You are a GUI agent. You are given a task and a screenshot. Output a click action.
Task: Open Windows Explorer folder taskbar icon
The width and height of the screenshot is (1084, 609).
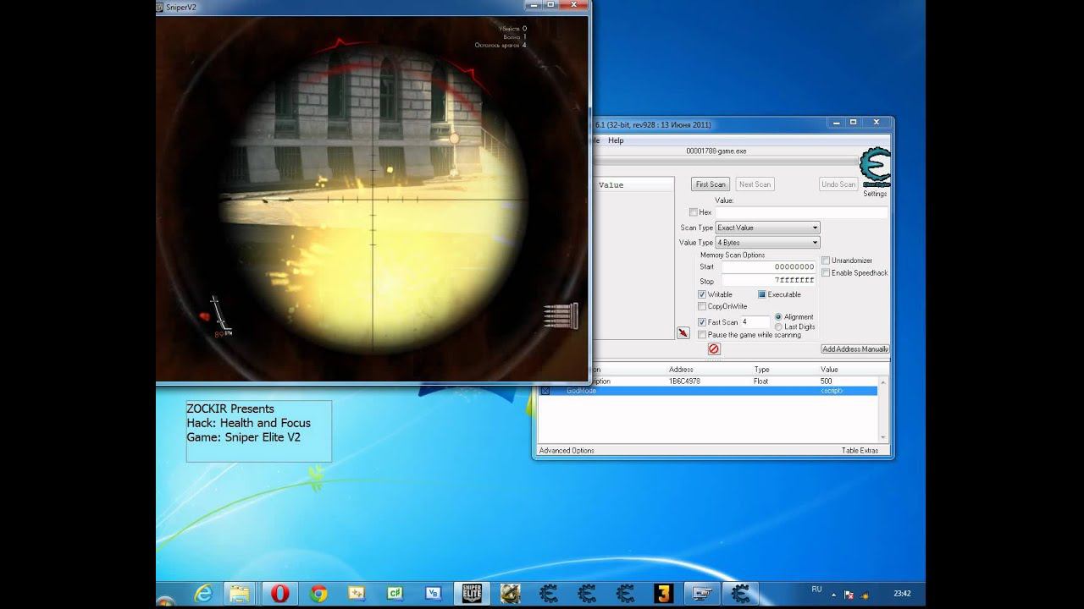coord(241,594)
